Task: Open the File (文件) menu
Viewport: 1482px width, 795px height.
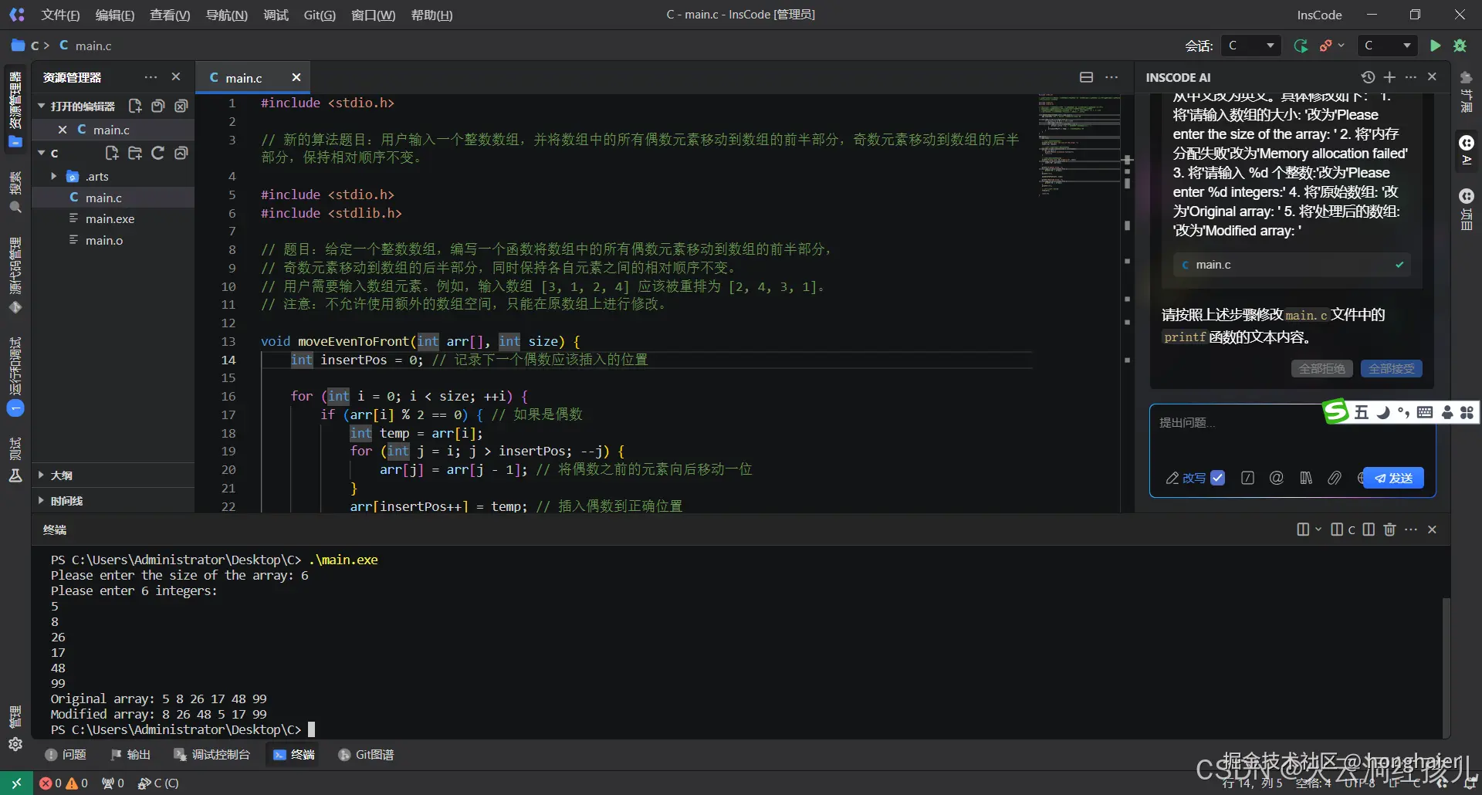Action: point(60,15)
